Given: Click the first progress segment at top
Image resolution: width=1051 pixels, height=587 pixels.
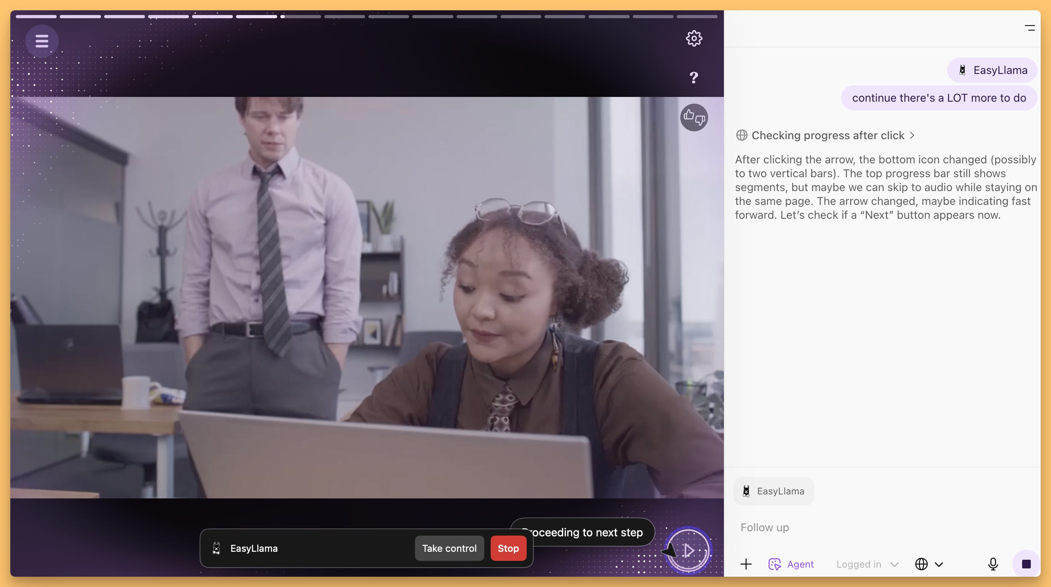Looking at the screenshot, I should pyautogui.click(x=36, y=17).
